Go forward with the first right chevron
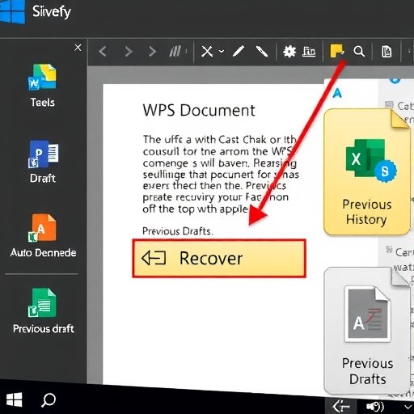Screen dimensions: 414x414 point(129,51)
